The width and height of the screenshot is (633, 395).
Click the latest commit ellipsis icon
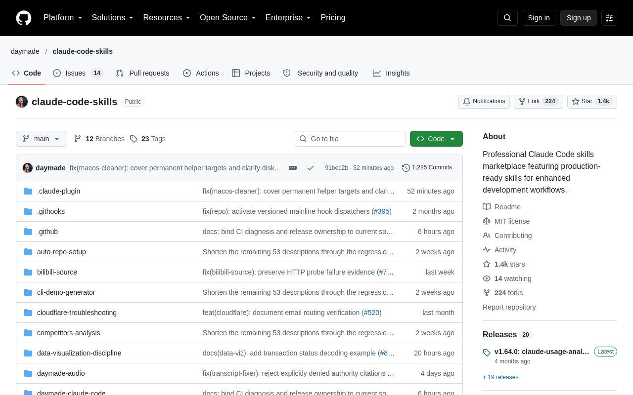pos(293,168)
